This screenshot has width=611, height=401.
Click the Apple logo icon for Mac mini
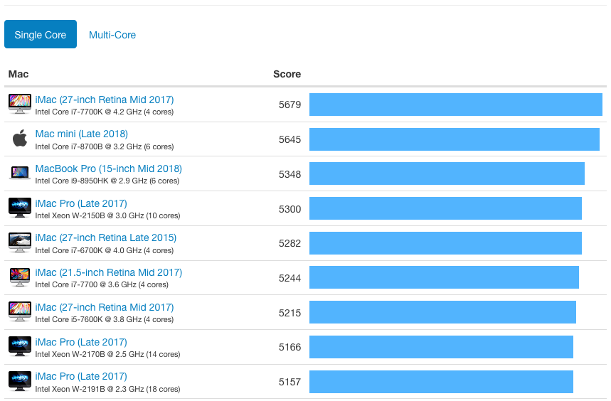(20, 138)
